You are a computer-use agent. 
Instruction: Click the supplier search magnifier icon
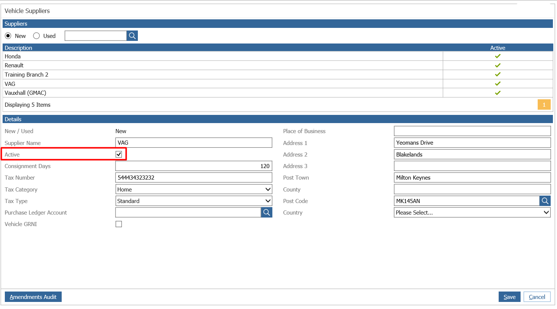point(132,36)
